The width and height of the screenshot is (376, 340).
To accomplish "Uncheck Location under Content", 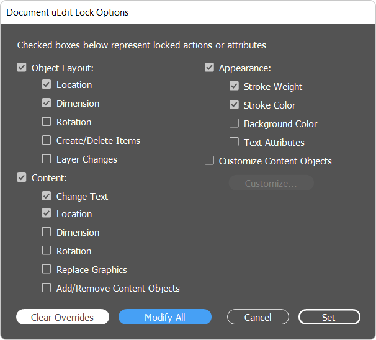I will tap(47, 213).
